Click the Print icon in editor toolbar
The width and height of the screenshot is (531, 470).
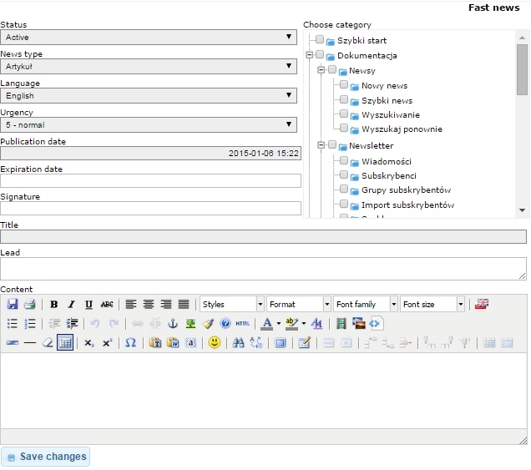click(x=30, y=304)
